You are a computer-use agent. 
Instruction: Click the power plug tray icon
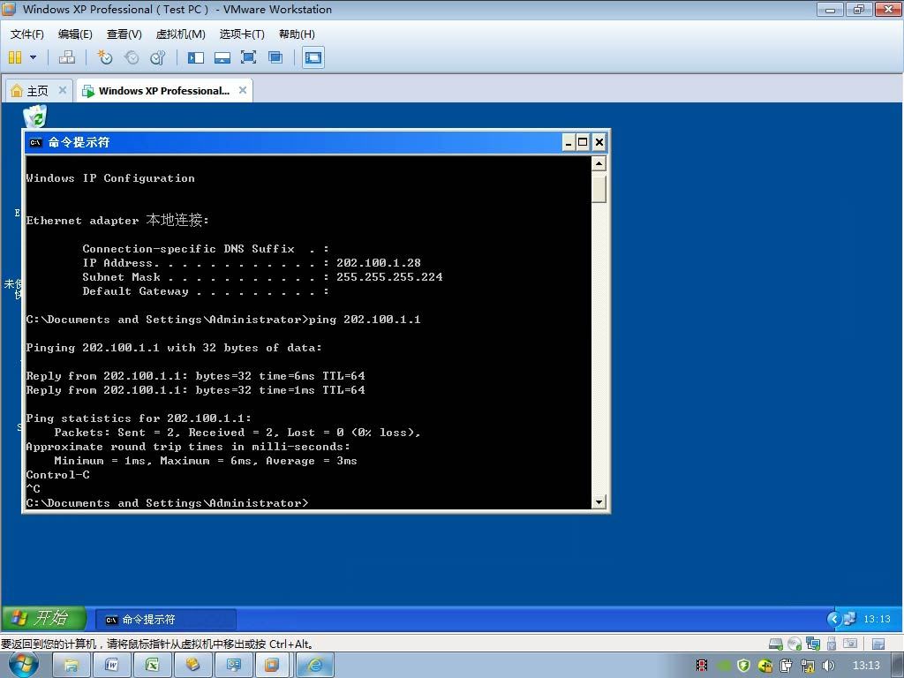coord(787,666)
